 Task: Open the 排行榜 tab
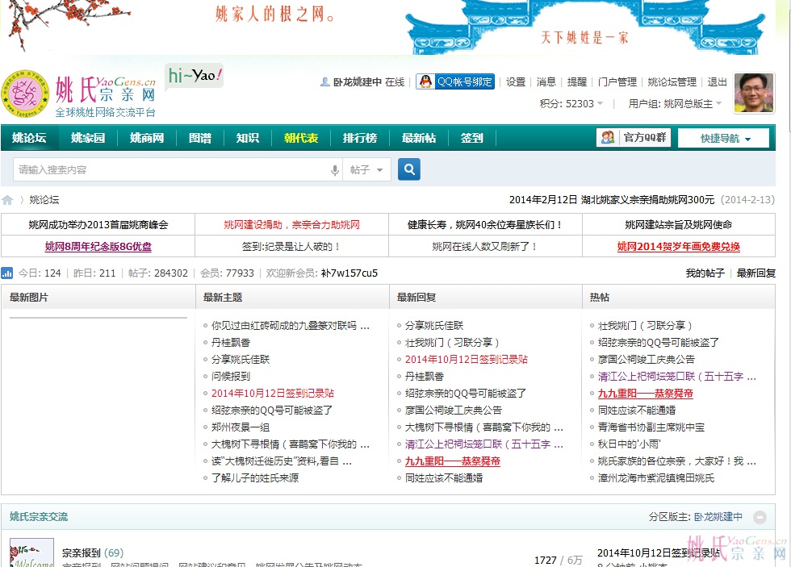pyautogui.click(x=360, y=138)
